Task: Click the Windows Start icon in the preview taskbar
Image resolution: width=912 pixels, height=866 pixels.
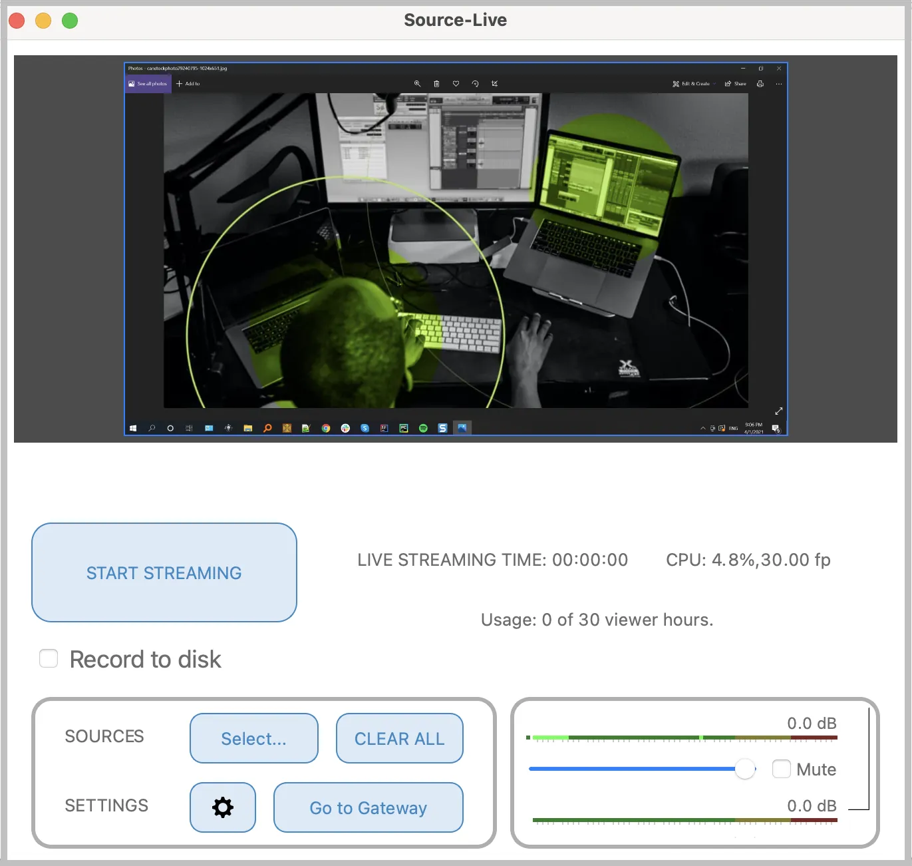Action: (x=133, y=428)
